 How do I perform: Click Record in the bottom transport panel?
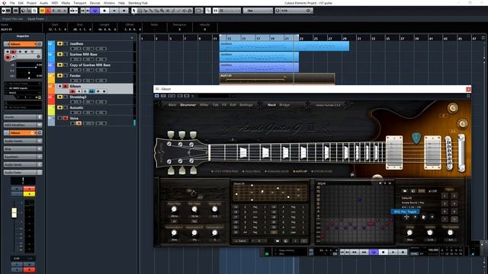coord(403,252)
